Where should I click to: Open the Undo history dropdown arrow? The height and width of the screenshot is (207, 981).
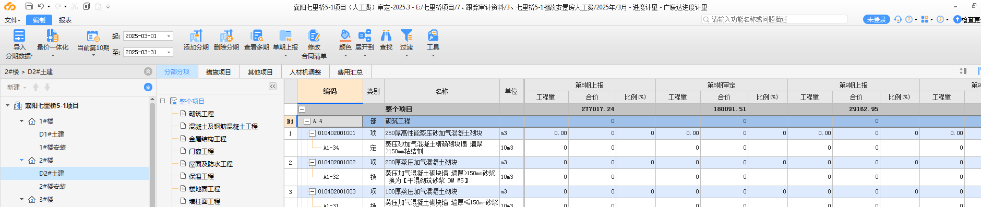pos(49,7)
